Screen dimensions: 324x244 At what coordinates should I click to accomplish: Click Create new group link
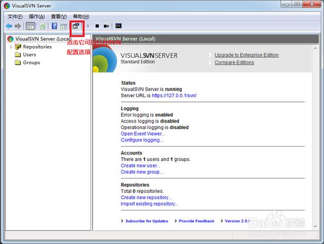click(x=142, y=172)
